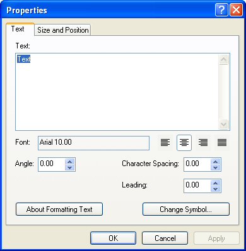The width and height of the screenshot is (246, 251).
Task: Click the Cancel button
Action: [x=165, y=238]
